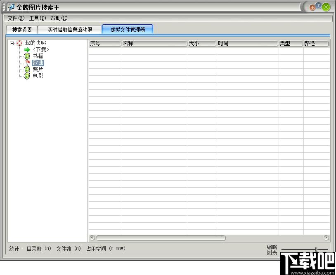Open the 文件(F) menu
Screen dimensions: 336x275
pyautogui.click(x=16, y=19)
